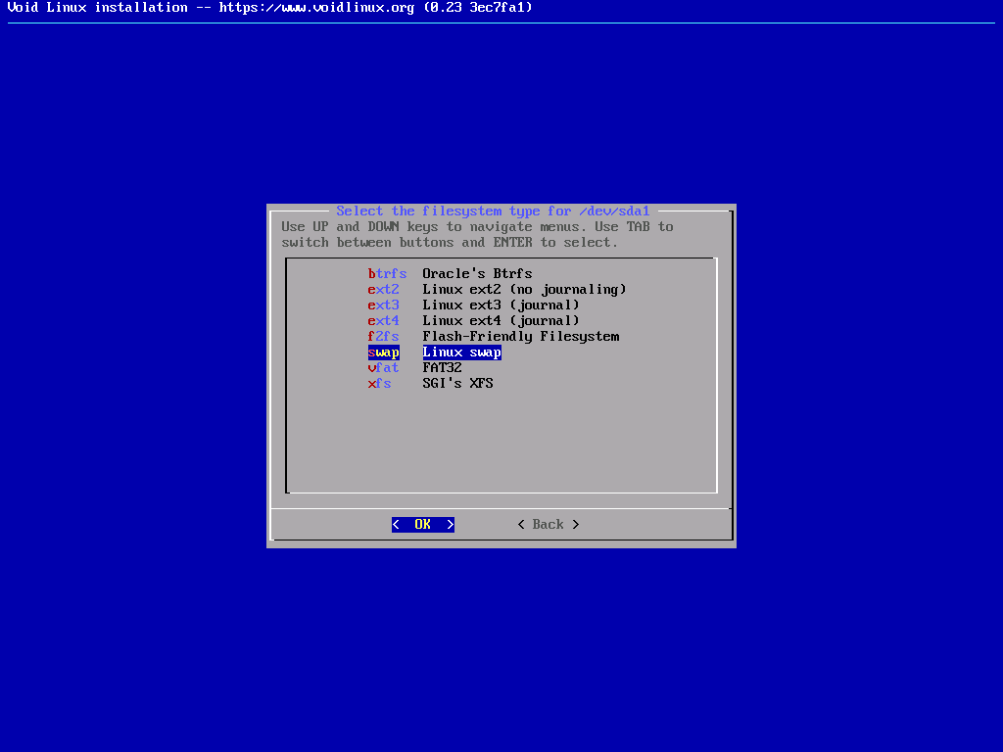Pick the ext3 filesystem tag
This screenshot has width=1003, height=752.
(x=383, y=305)
